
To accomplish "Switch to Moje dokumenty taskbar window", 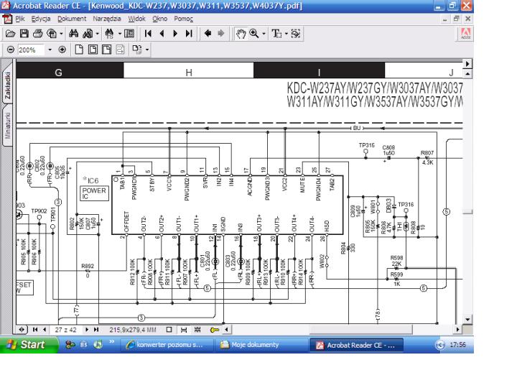I will click(x=261, y=345).
